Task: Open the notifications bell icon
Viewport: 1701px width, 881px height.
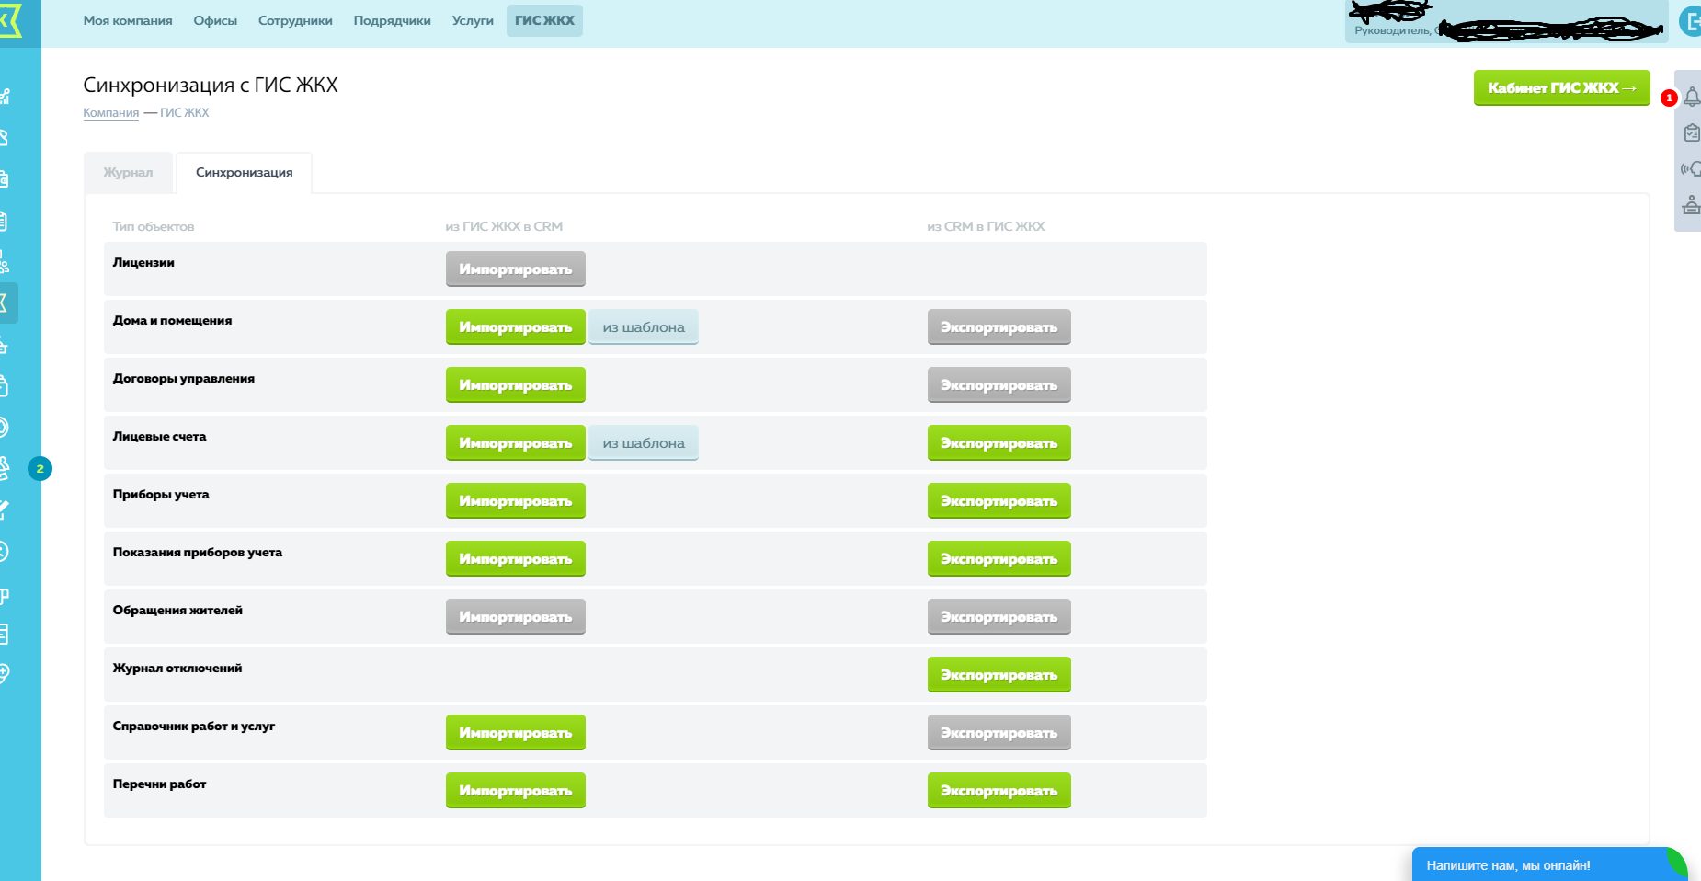Action: click(x=1691, y=97)
